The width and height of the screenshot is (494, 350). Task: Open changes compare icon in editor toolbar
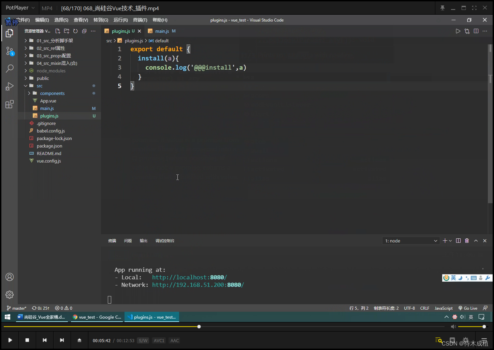point(467,31)
